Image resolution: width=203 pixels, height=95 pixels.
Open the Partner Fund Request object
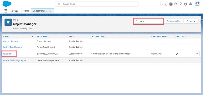13,47
